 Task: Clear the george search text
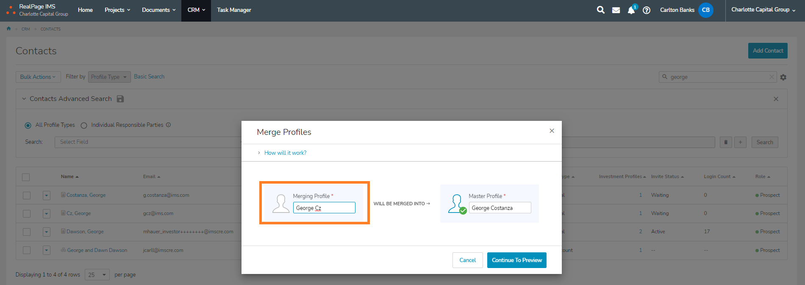click(772, 77)
